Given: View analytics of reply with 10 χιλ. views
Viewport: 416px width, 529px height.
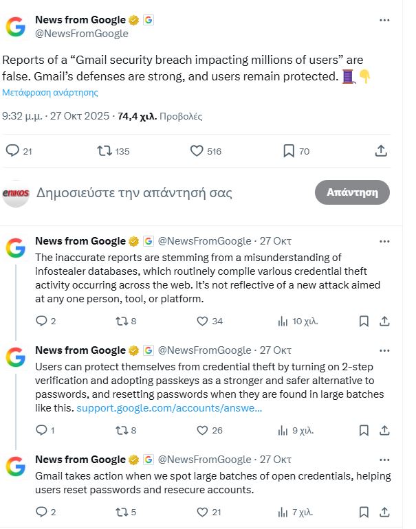Looking at the screenshot, I should (283, 321).
